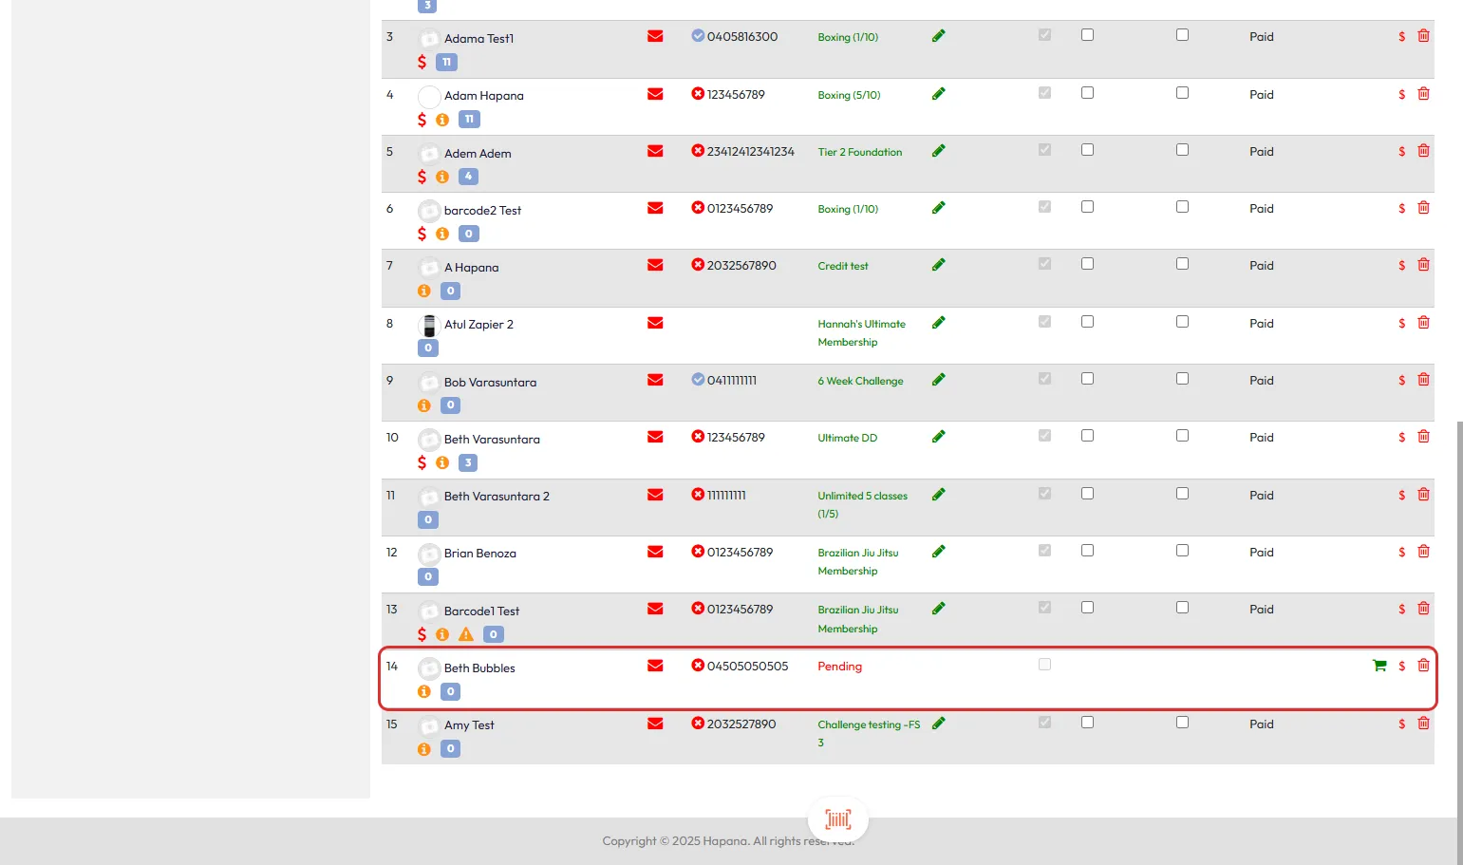Toggle the check-in checkbox for Beth Bubbles
The height and width of the screenshot is (865, 1463).
[x=1044, y=665]
